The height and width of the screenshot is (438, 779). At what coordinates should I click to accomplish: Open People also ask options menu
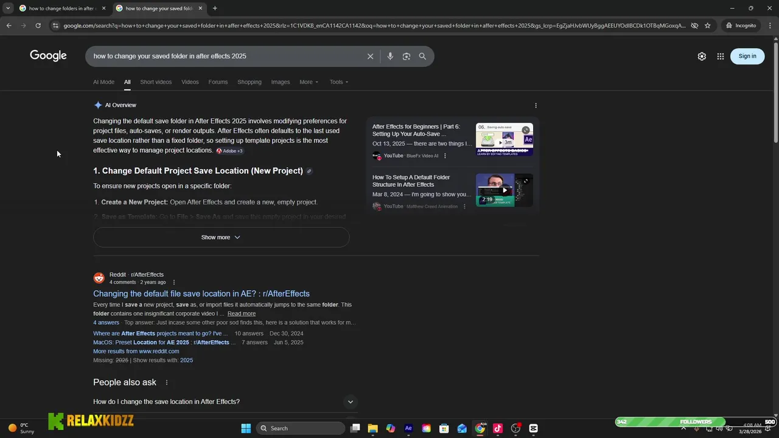coord(166,383)
